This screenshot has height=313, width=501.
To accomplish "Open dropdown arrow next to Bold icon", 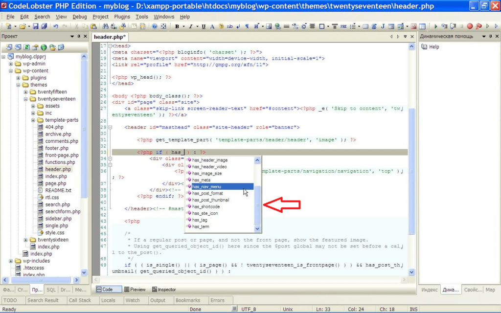I will (183, 26).
